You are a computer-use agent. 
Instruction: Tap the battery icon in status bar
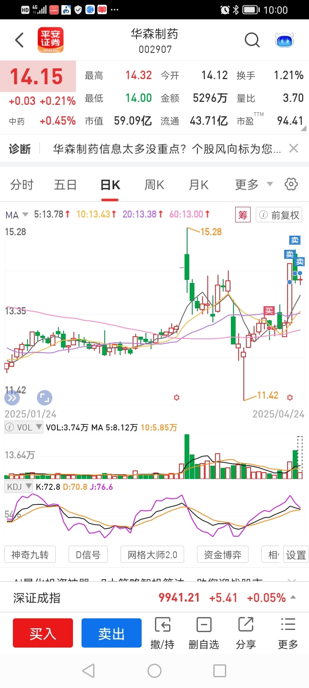coord(251,9)
